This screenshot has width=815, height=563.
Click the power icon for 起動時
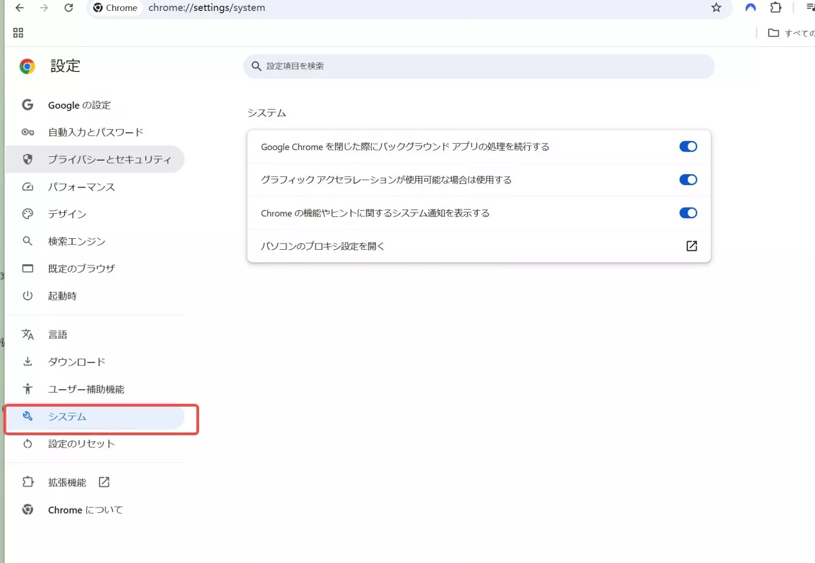click(28, 296)
